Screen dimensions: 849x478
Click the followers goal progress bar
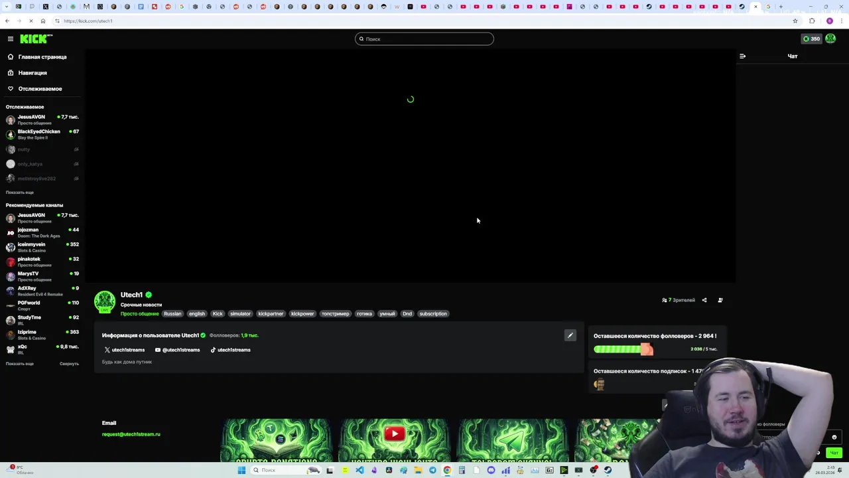tap(623, 349)
